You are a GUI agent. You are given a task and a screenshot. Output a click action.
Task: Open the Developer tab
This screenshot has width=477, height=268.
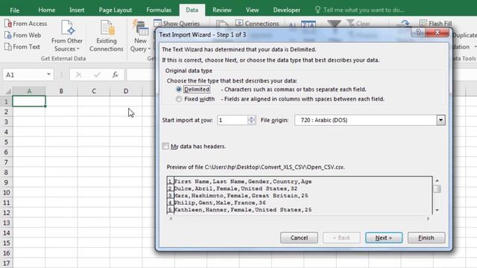tap(286, 10)
